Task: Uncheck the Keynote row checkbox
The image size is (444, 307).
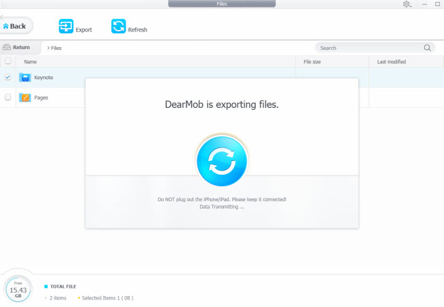Action: (8, 77)
